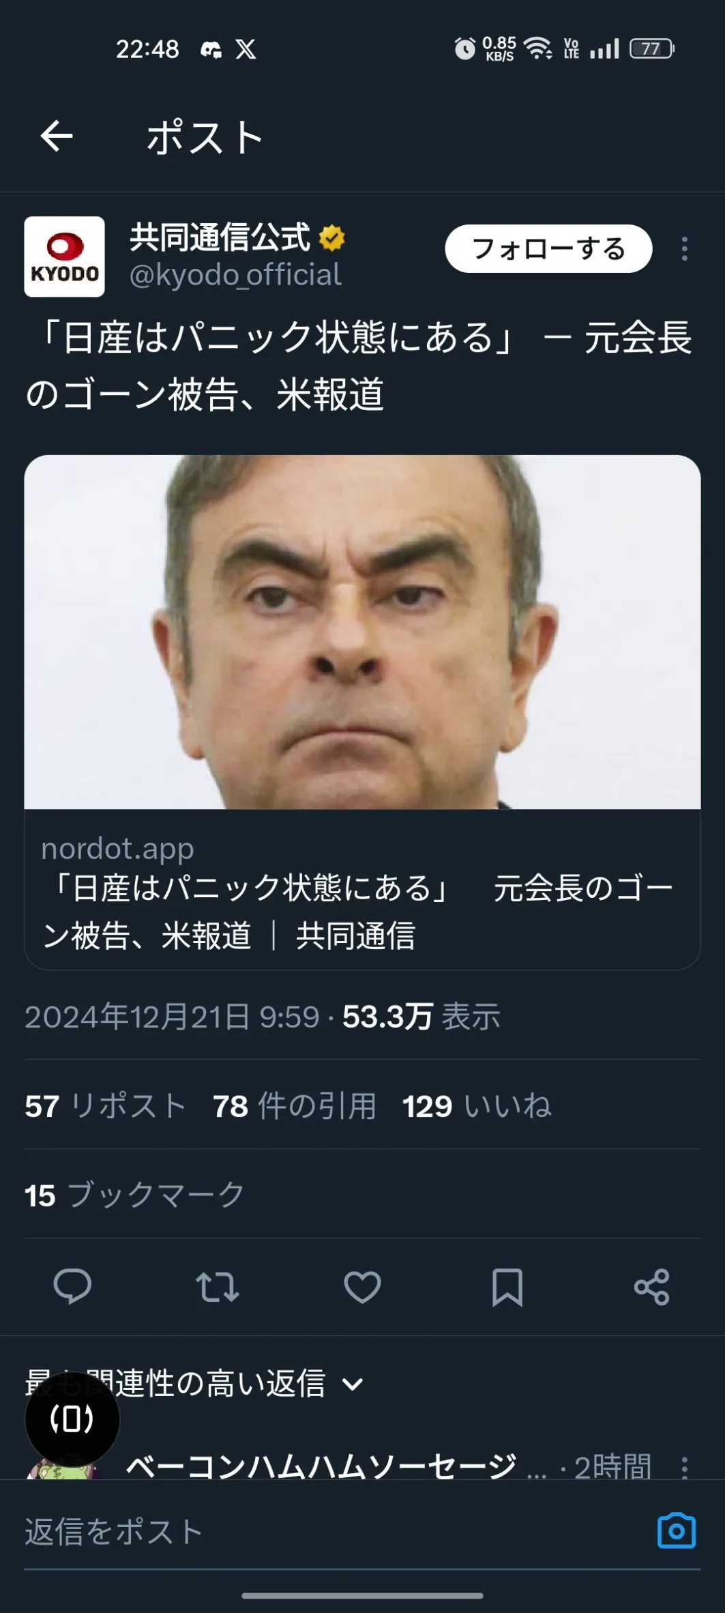Viewport: 725px width, 1613px height.
Task: Tap the repost arrows icon
Action: point(218,1287)
